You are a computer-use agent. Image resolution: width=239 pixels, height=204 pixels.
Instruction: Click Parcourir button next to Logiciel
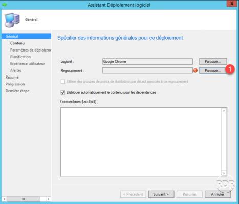213,61
